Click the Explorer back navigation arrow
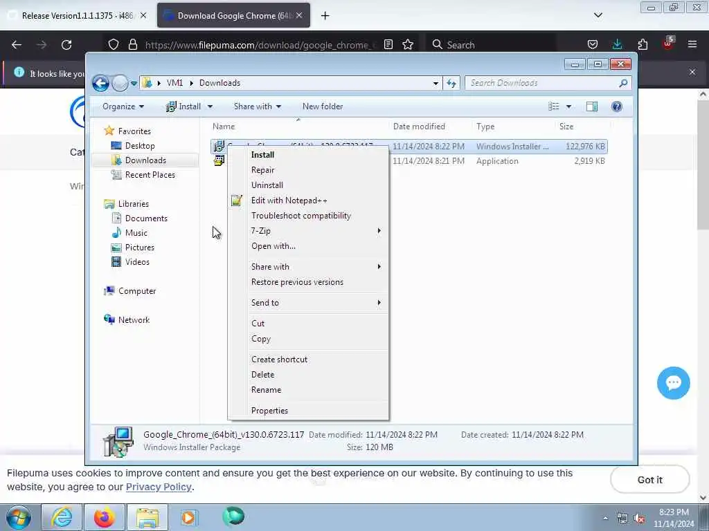The height and width of the screenshot is (531, 709). click(100, 83)
